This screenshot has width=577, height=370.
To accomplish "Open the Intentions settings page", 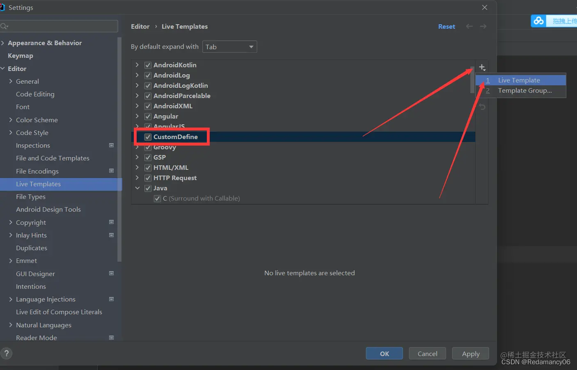I will (31, 286).
